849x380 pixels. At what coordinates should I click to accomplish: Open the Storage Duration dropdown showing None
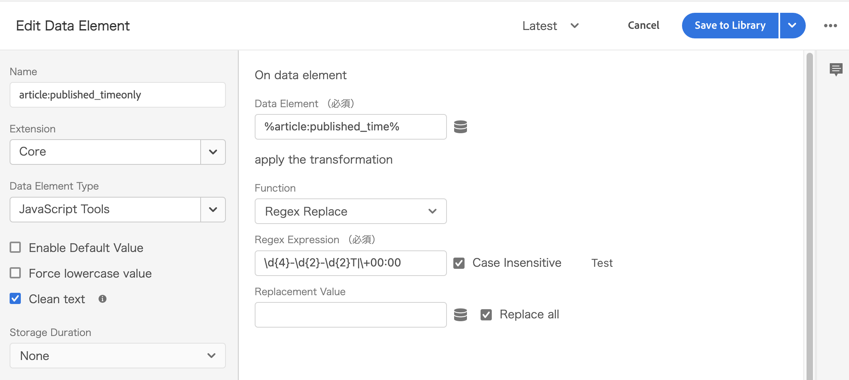pos(211,356)
